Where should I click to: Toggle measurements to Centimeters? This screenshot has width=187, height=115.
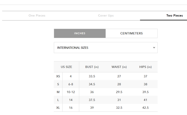click(x=131, y=33)
